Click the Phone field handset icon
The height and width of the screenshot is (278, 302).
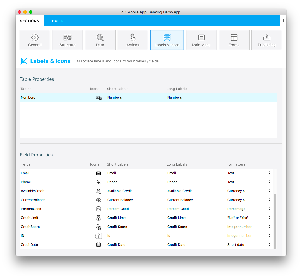tap(99, 182)
